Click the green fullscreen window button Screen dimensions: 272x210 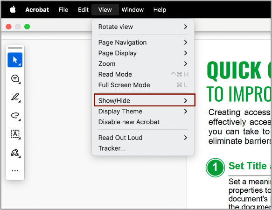click(x=27, y=27)
